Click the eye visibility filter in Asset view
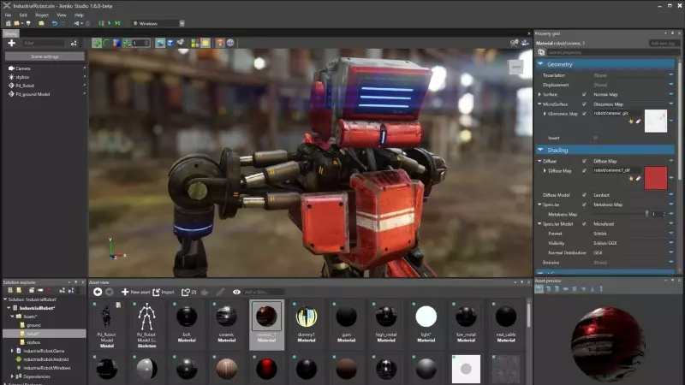This screenshot has width=685, height=385. tap(236, 292)
